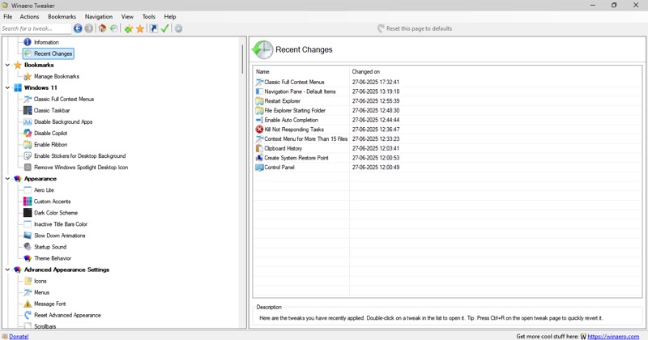Click the Create System Restore Point icon
This screenshot has height=340, width=648.
pyautogui.click(x=259, y=158)
